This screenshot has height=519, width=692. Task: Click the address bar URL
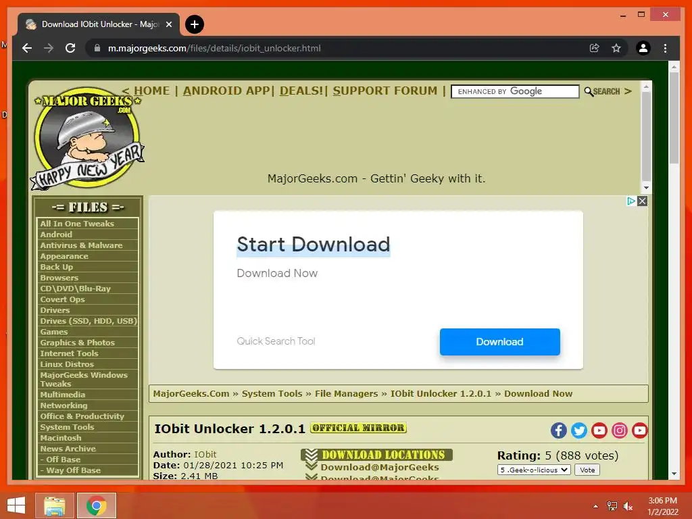click(x=214, y=48)
